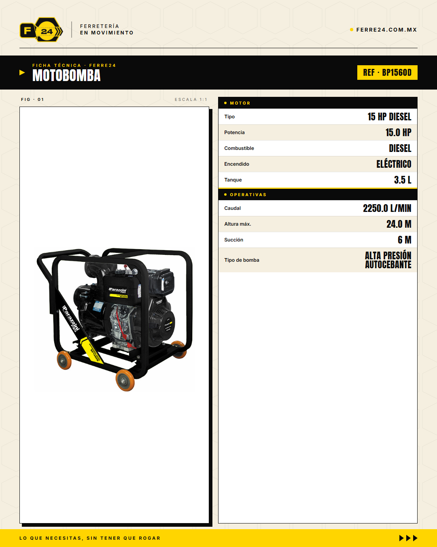Screen dimensions: 437x547
Task: Click the Tanque row label
Action: 233,180
